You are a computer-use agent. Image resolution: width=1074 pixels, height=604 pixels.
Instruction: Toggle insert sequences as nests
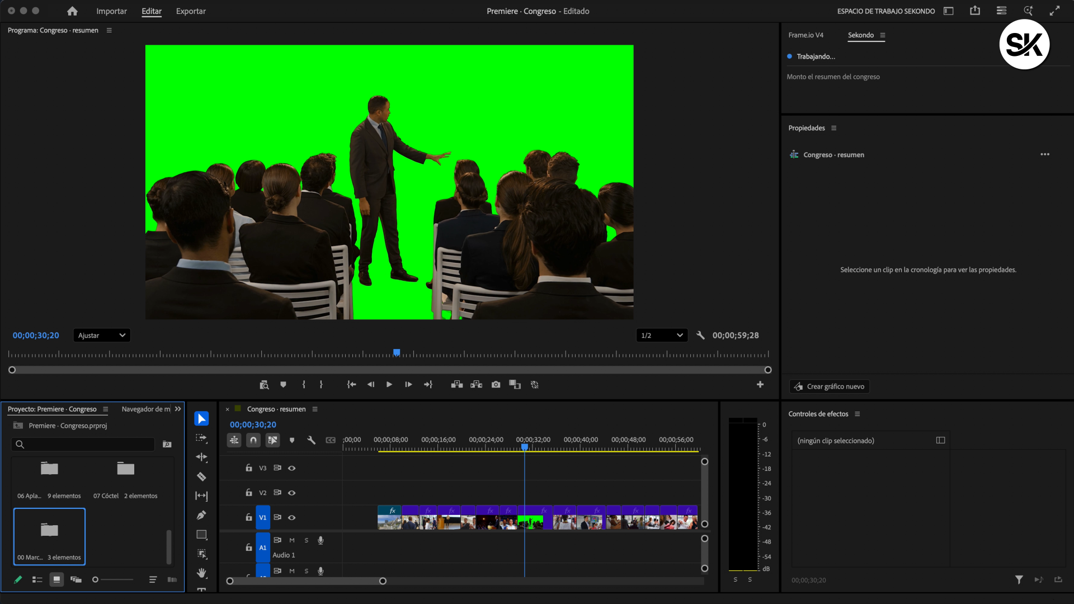234,441
